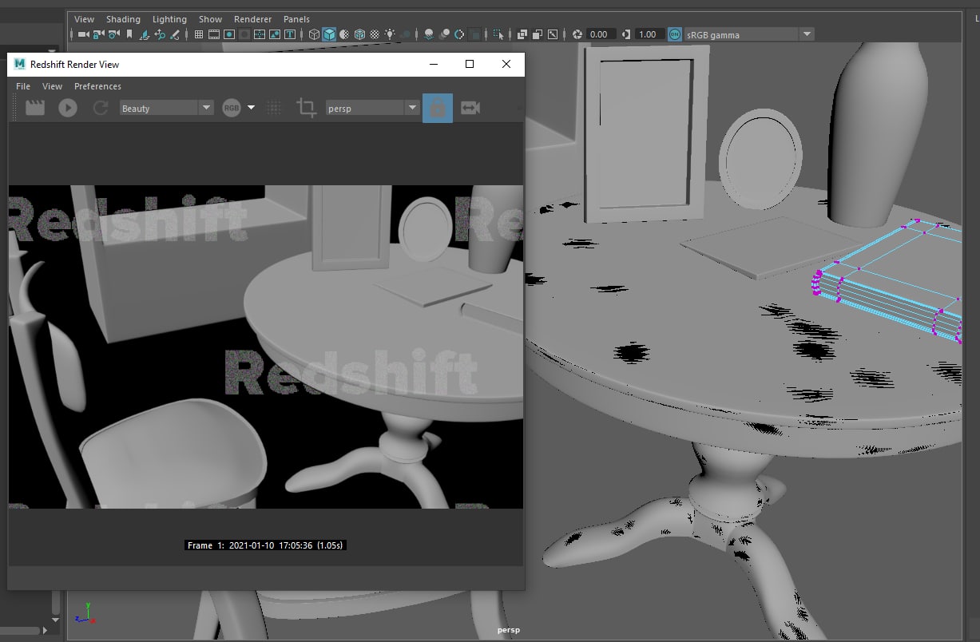Viewport: 980px width, 642px height.
Task: Open View menu in Redshift Render View
Action: click(x=53, y=86)
